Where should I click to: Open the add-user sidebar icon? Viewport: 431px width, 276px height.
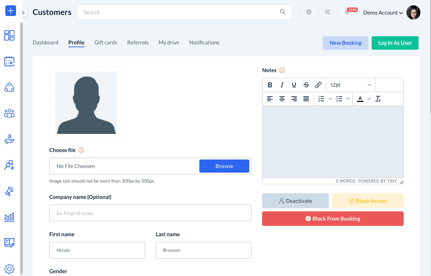click(9, 165)
